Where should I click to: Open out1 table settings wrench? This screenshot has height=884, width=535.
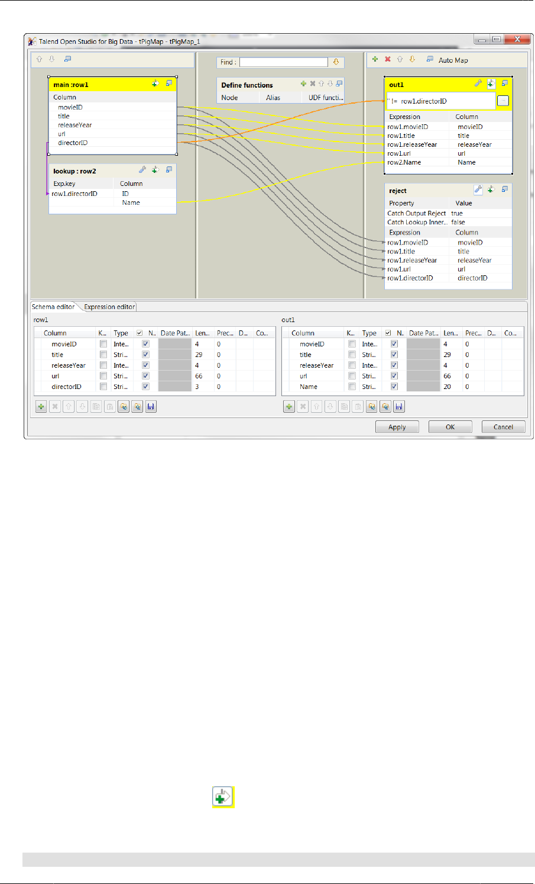(x=478, y=84)
